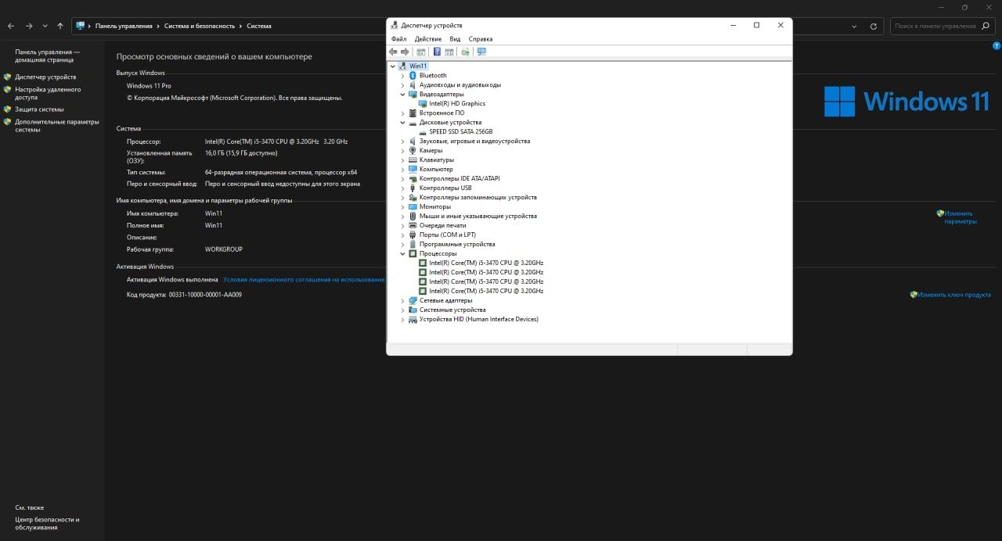Viewport: 1002px width, 541px height.
Task: Collapse the Процессоры node
Action: (x=403, y=253)
